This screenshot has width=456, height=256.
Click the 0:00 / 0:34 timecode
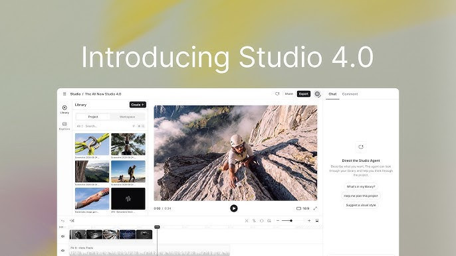(x=162, y=208)
